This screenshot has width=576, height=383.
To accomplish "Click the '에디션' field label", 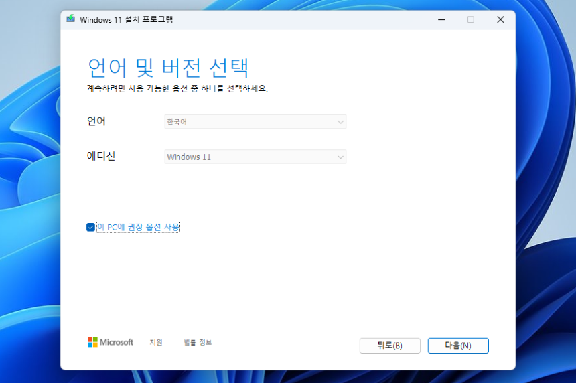I will pos(101,156).
